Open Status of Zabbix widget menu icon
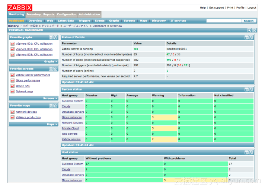 (x=247, y=38)
